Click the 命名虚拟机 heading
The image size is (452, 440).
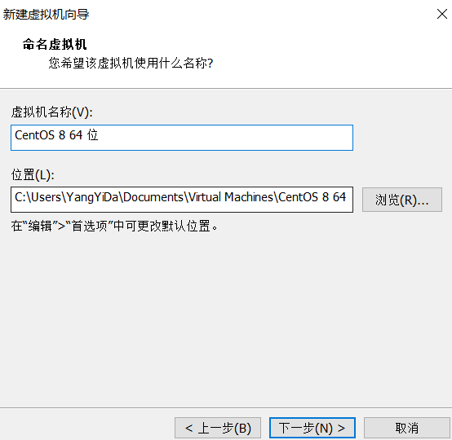[55, 44]
